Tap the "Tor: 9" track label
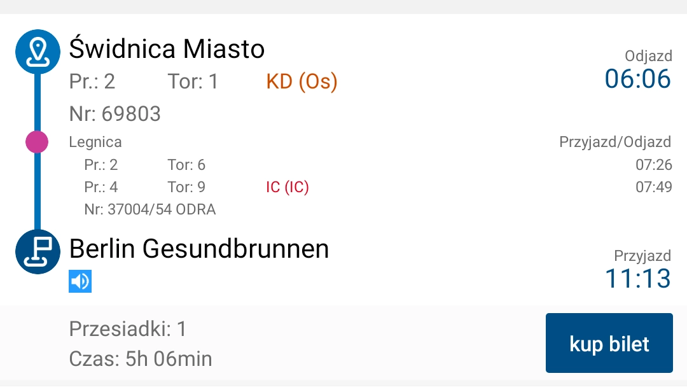Viewport: 687px width, 392px height. coord(186,188)
